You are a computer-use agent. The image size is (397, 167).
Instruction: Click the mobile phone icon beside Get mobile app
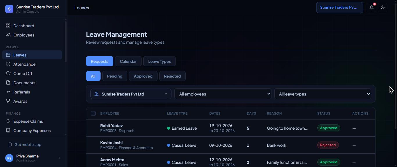10,144
